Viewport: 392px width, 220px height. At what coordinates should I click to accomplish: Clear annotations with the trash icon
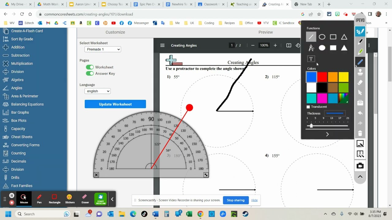tap(360, 134)
